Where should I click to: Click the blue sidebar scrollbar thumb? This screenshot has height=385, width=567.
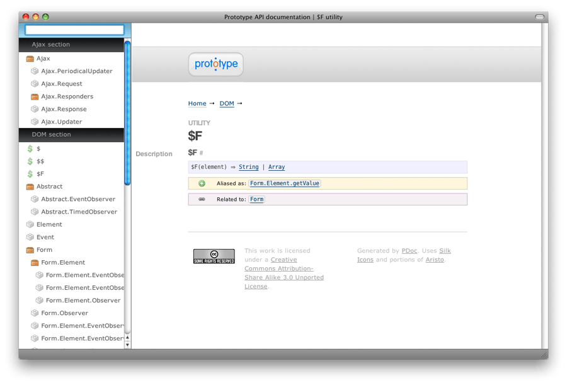click(127, 113)
